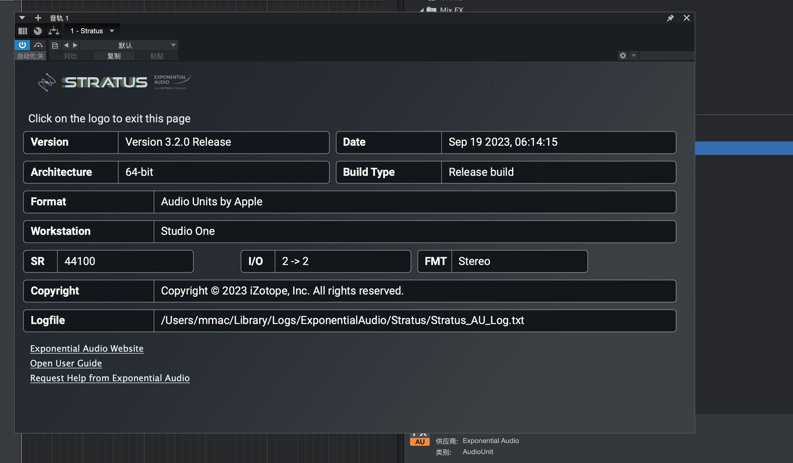Go to the previous preset arrow
Viewport: 793px width, 463px height.
click(x=66, y=45)
